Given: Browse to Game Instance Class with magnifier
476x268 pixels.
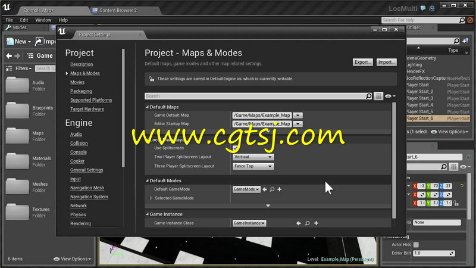Looking at the screenshot, I should 307,223.
